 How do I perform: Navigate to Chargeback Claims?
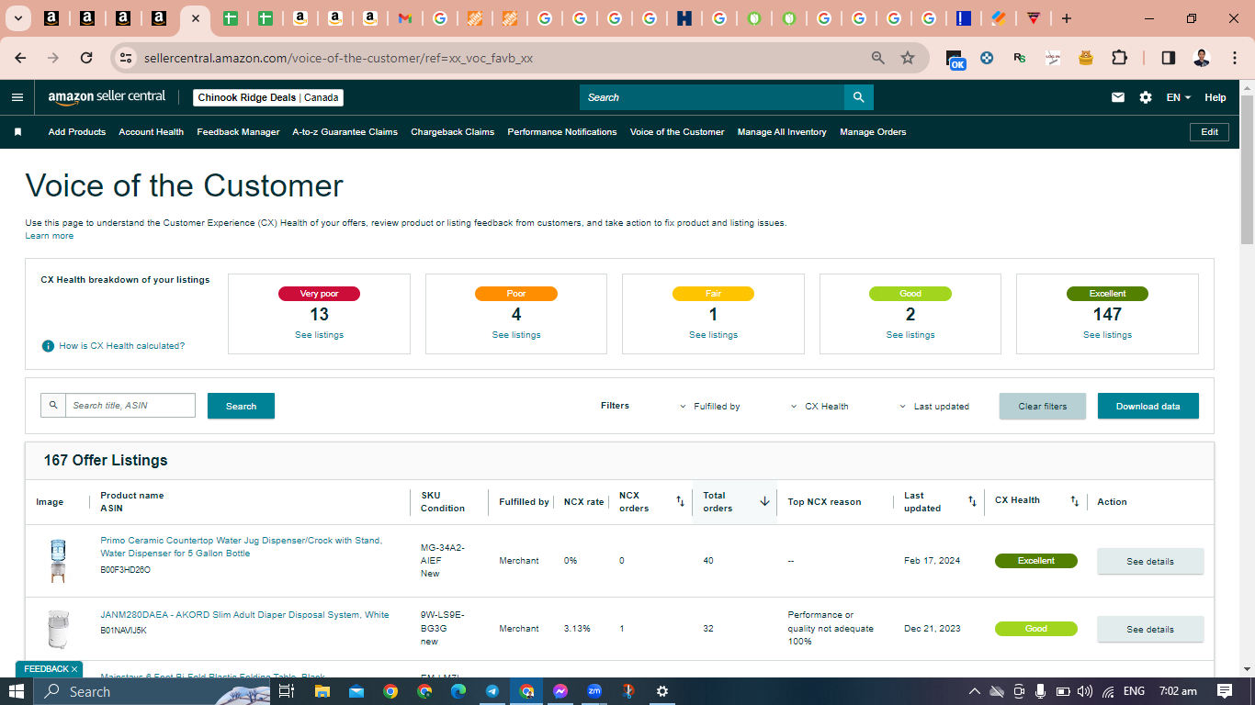(x=453, y=132)
